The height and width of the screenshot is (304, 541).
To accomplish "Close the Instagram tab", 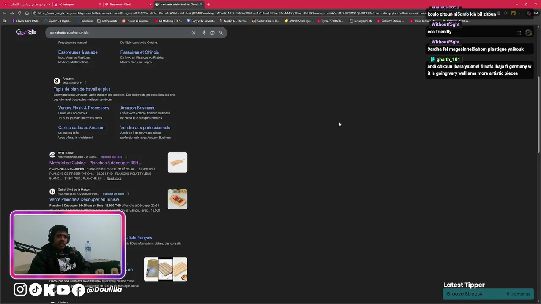I will point(100,4).
